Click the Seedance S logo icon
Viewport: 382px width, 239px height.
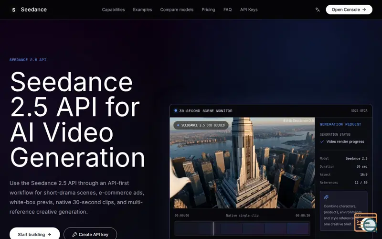14,10
